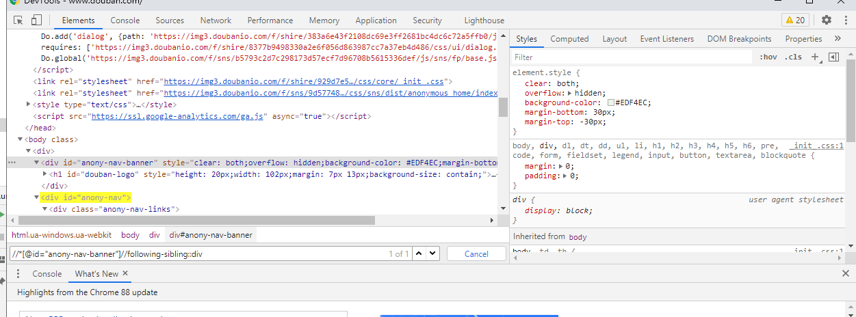Go to next search result arrow

point(432,253)
